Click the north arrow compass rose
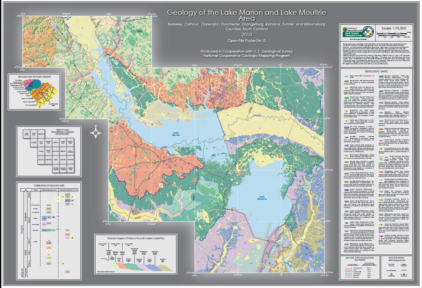The height and width of the screenshot is (288, 422). [97, 133]
